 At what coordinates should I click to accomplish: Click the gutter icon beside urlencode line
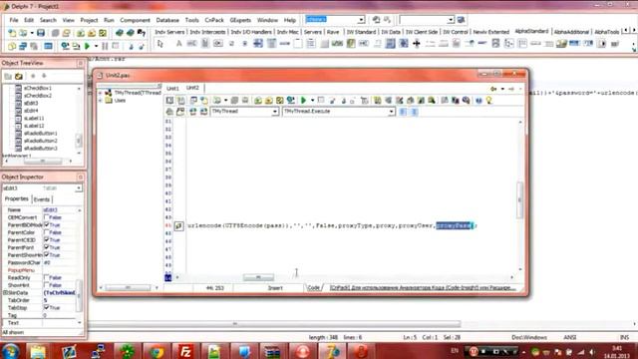[178, 226]
